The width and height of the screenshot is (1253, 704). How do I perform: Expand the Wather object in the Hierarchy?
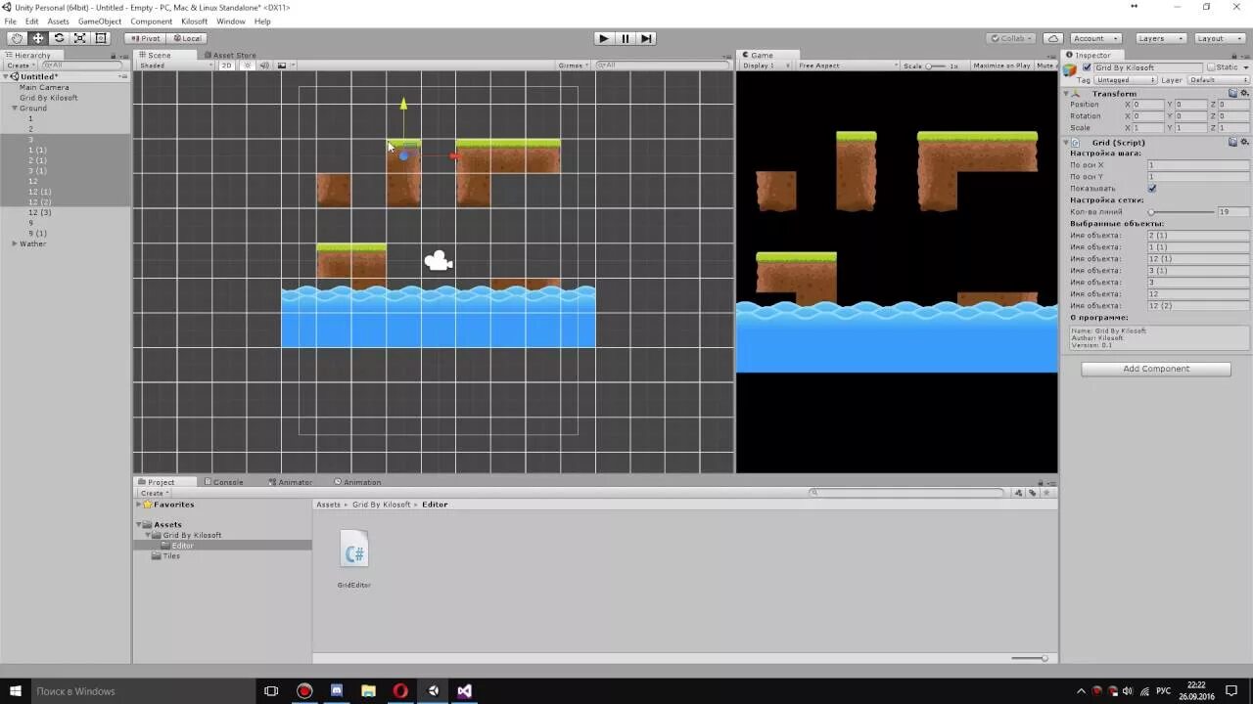click(16, 243)
